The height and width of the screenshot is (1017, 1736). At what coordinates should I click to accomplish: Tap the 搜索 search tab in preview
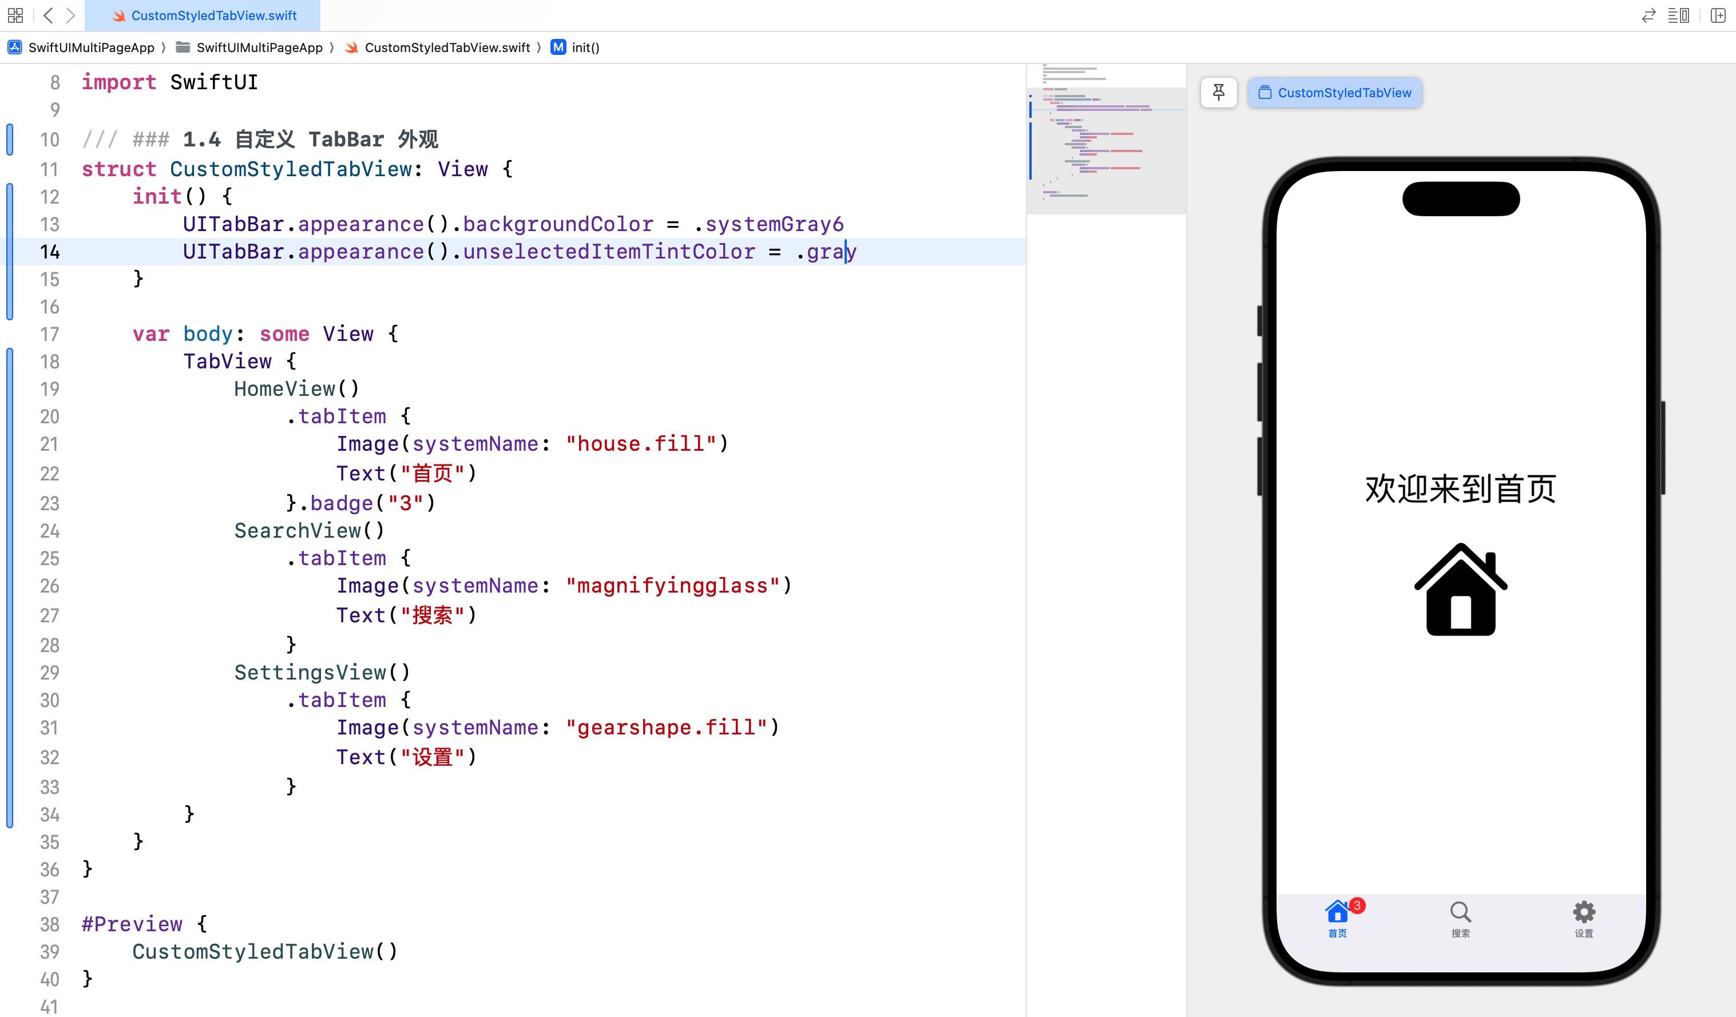[x=1460, y=919]
